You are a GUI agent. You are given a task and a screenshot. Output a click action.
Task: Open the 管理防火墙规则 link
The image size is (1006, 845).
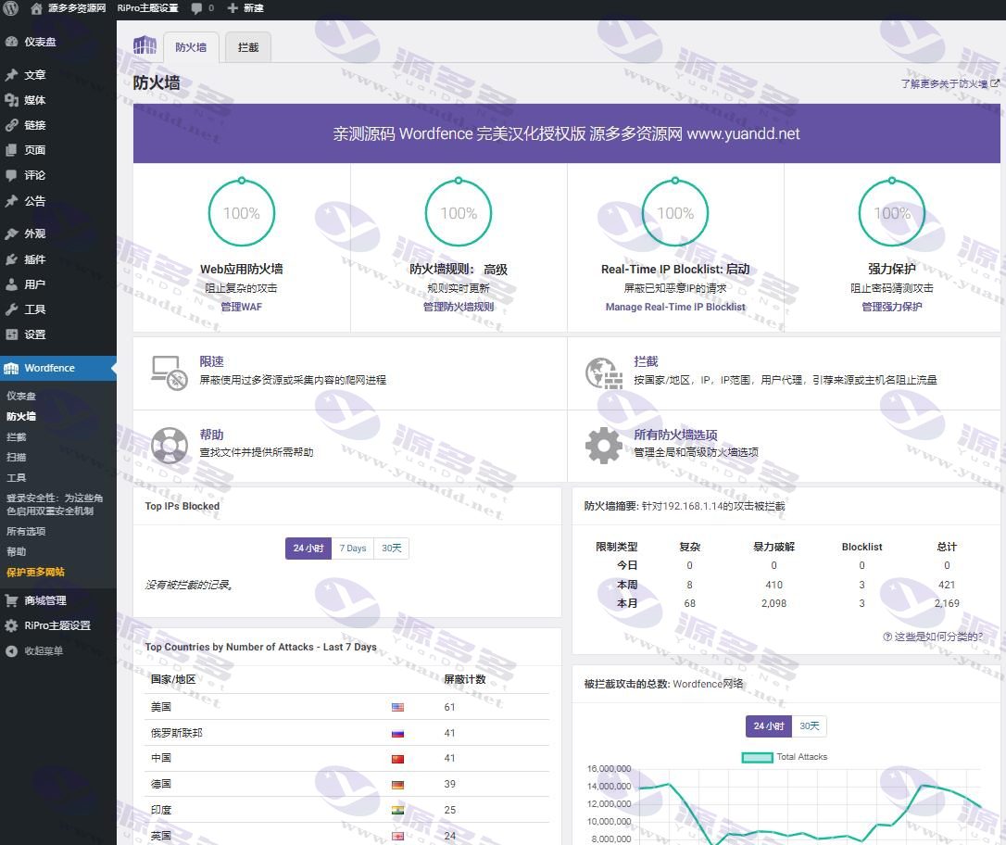(x=459, y=307)
